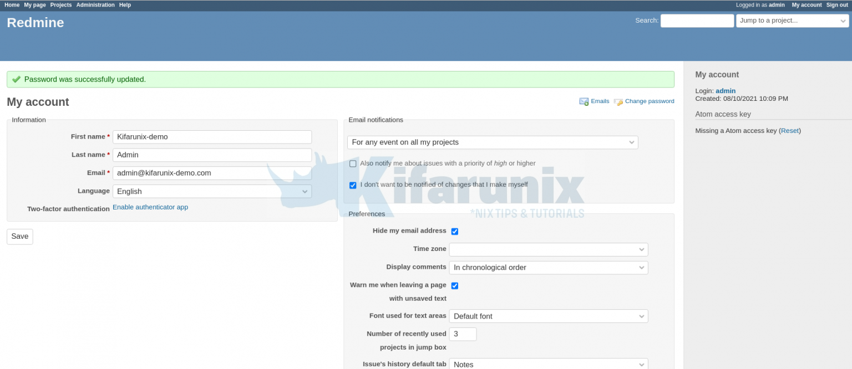Toggle 'Warn me when leaving a page' option
This screenshot has height=369, width=852.
pos(454,285)
